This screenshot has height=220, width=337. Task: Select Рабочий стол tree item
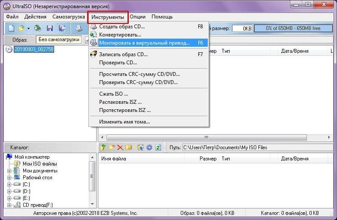point(37,178)
